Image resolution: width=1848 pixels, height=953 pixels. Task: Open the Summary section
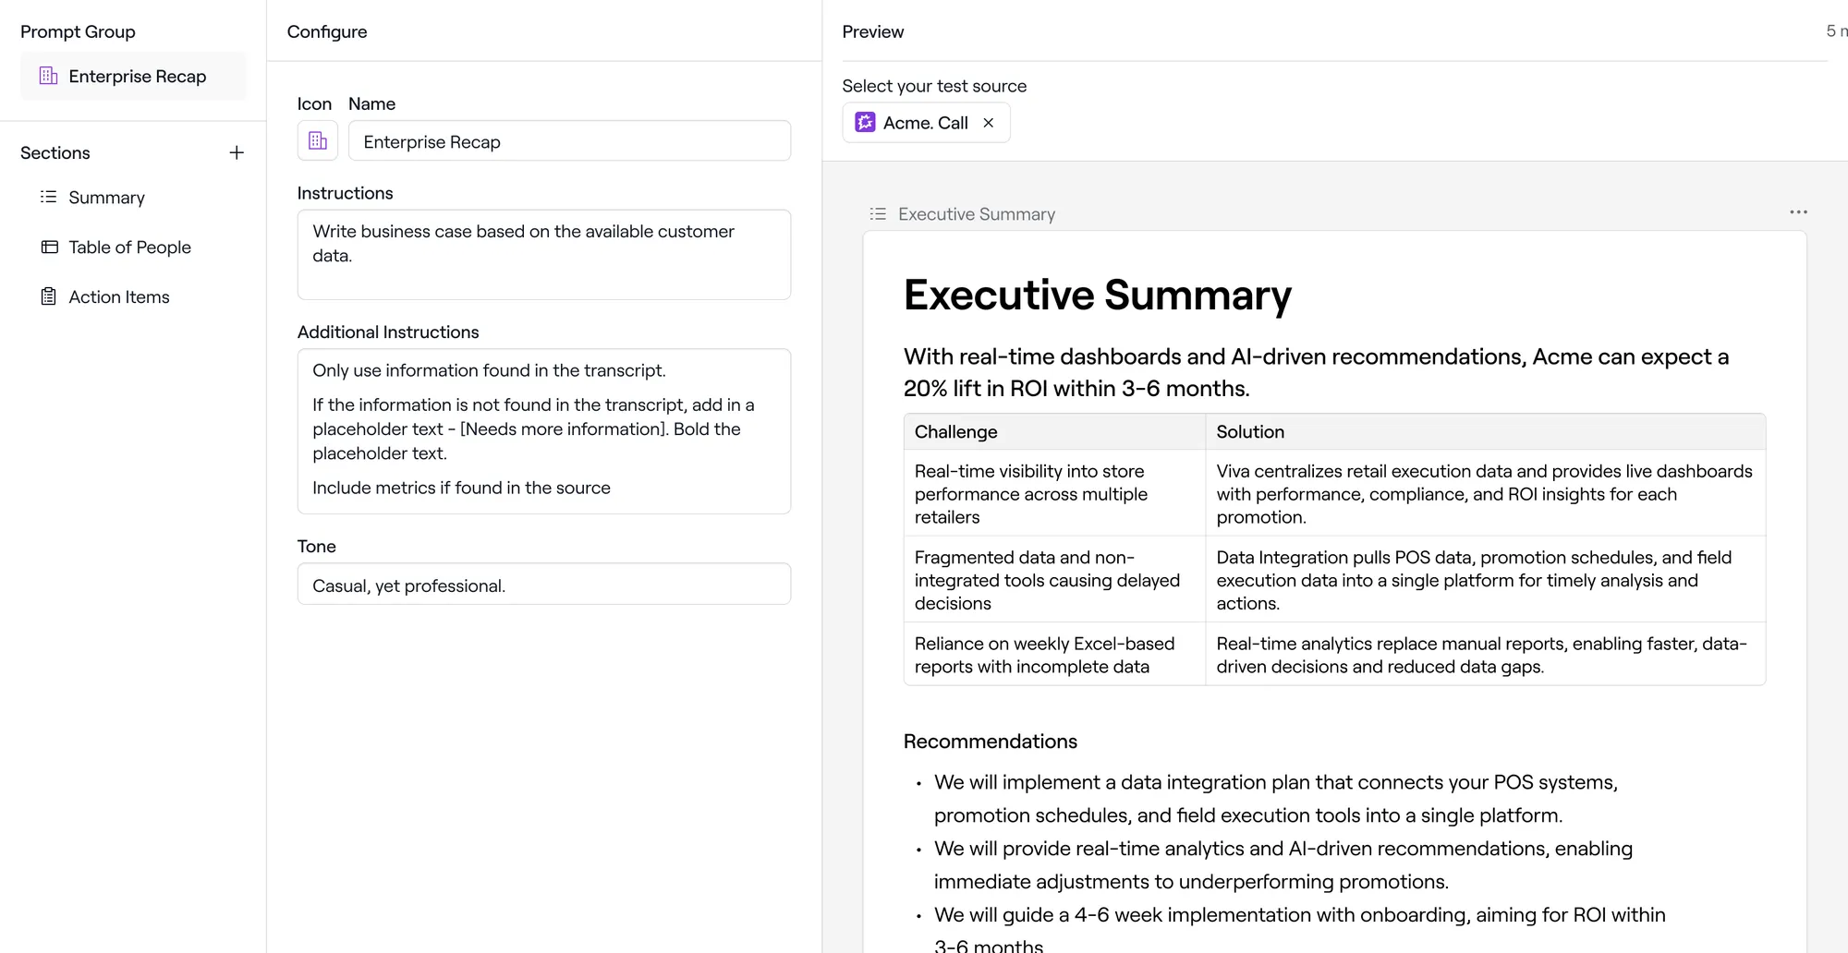point(106,198)
